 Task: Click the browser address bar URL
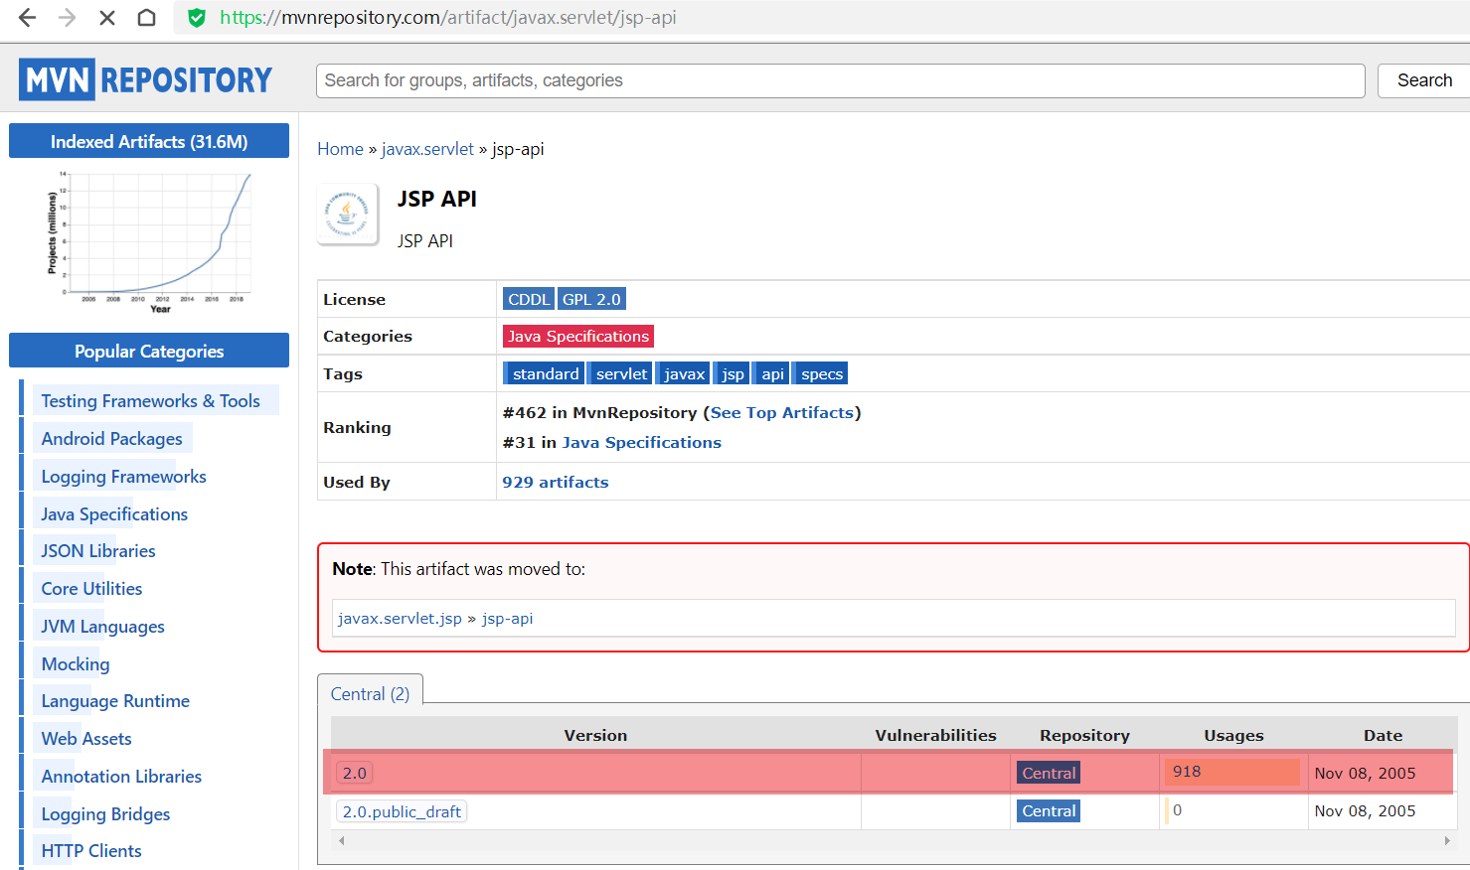(x=447, y=18)
